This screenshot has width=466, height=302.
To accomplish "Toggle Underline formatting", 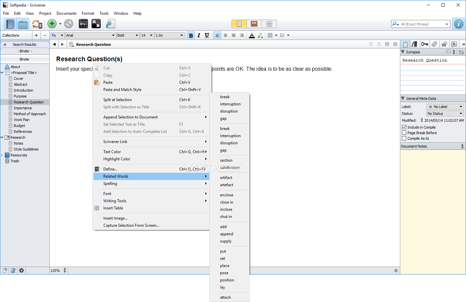I will tap(207, 35).
